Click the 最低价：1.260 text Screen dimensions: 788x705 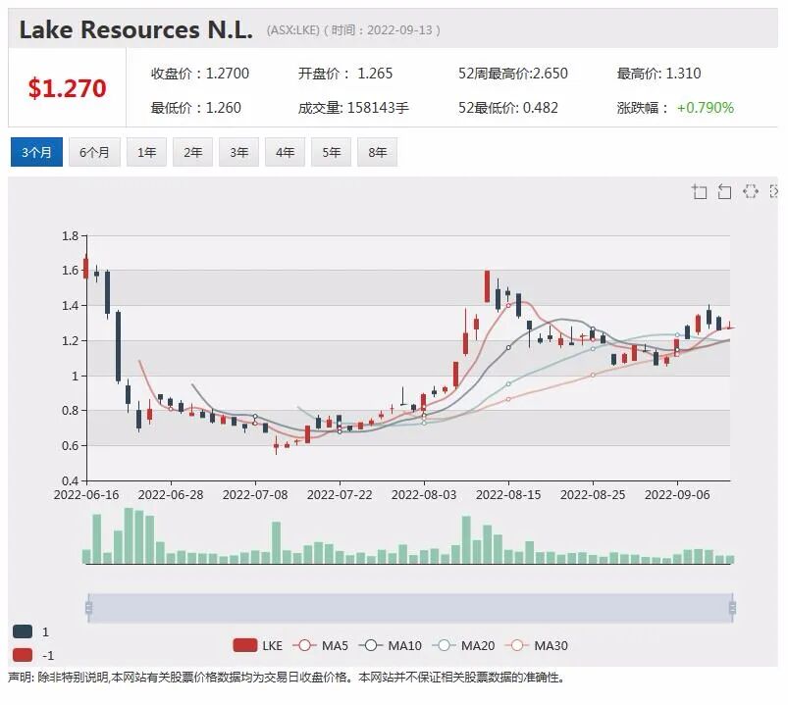(x=196, y=108)
